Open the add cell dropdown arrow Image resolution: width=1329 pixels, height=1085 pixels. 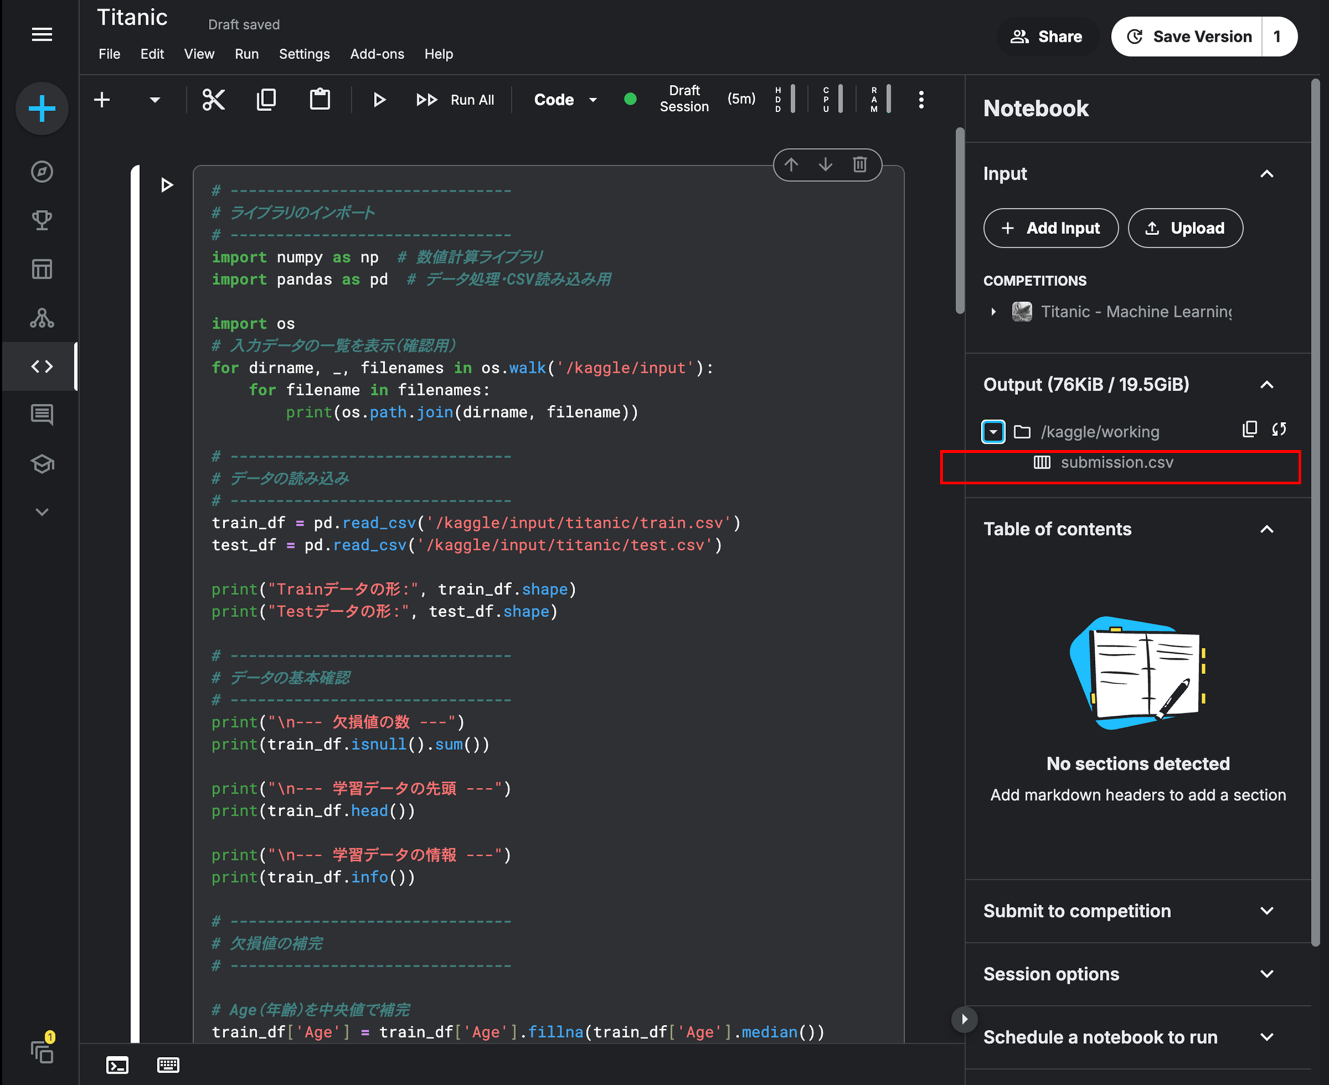coord(154,100)
